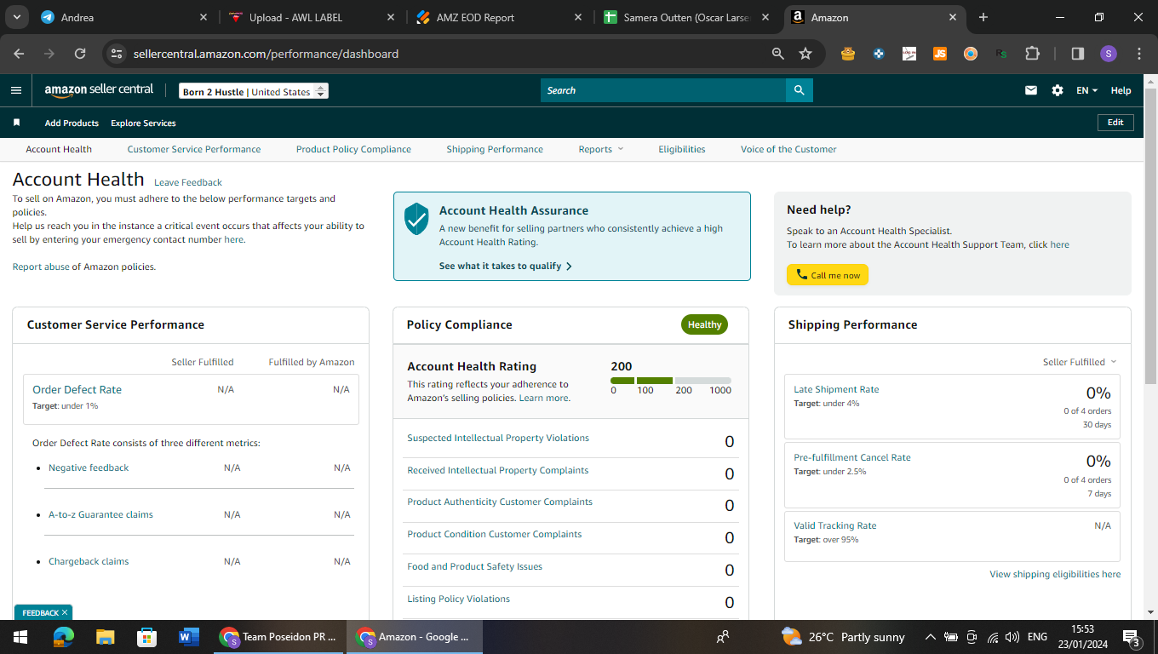Open the Voice of the Customer tab
Screen dimensions: 1158x654
788,149
